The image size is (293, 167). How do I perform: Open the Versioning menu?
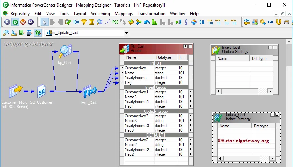(100, 14)
